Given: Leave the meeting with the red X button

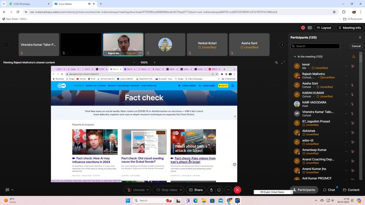Looking at the screenshot, I should pyautogui.click(x=238, y=190).
